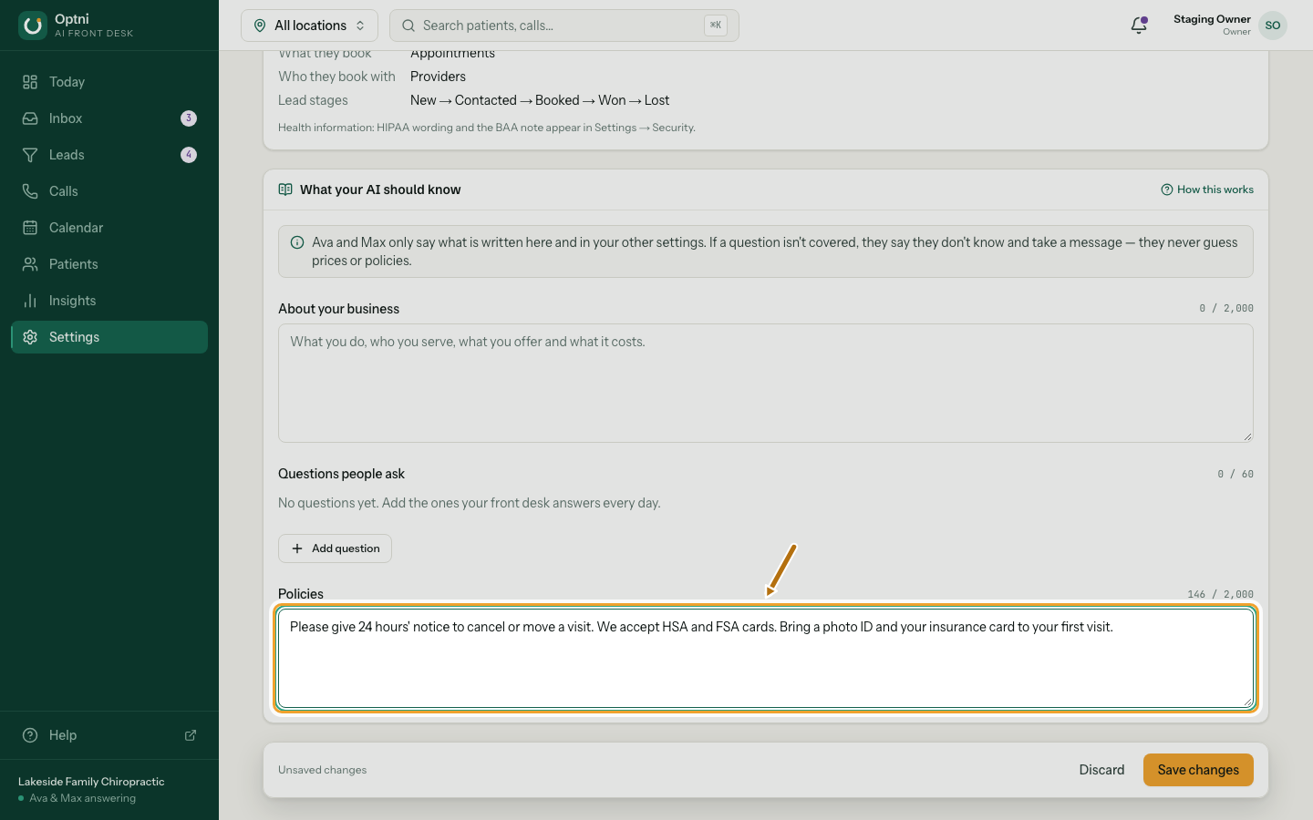Click the No questions yet message
Image resolution: width=1313 pixels, height=820 pixels.
[x=470, y=503]
